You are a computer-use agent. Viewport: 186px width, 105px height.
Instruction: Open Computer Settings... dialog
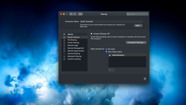click(136, 43)
